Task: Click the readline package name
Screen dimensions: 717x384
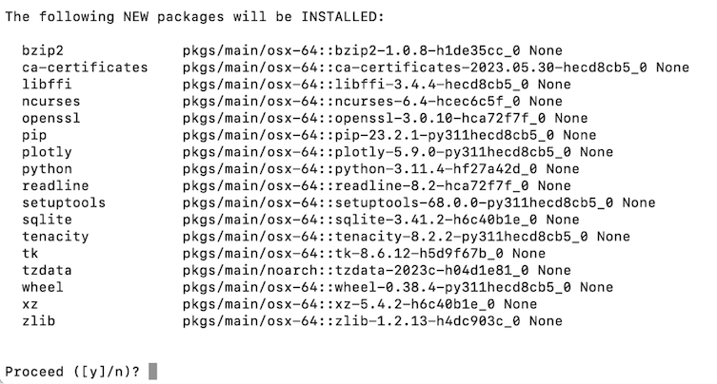Action: point(54,185)
